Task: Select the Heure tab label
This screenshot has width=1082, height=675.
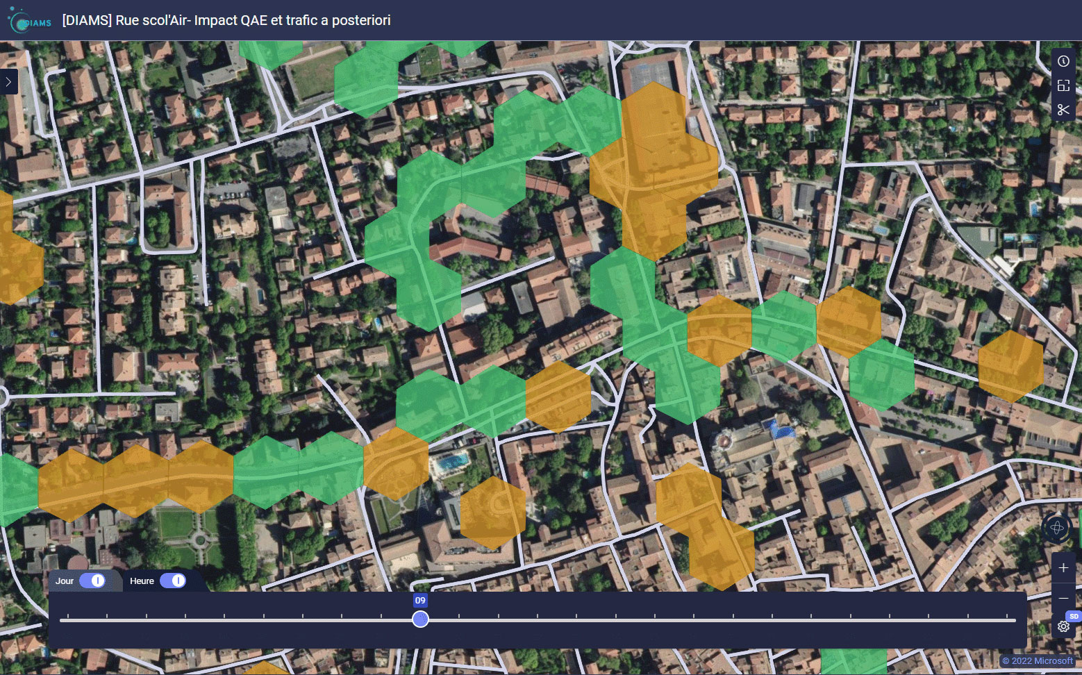Action: pos(142,581)
